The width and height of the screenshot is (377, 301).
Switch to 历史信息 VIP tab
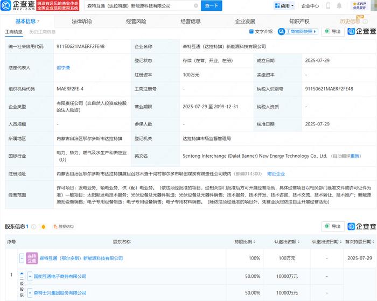click(350, 21)
